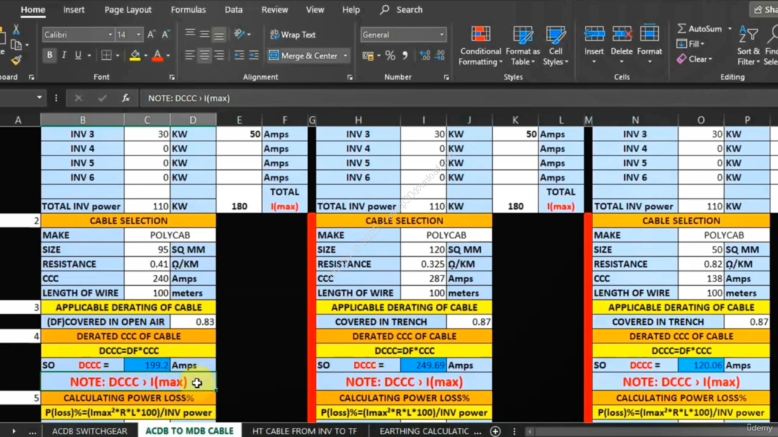Viewport: 778px width, 437px height.
Task: Toggle Wrap Text
Action: 292,35
